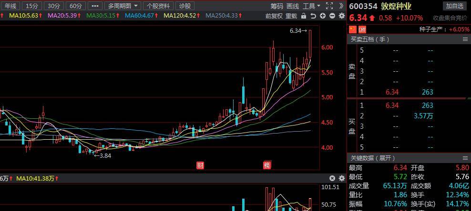
Task: Click the lock icon beside 重载
Action: pos(304,16)
